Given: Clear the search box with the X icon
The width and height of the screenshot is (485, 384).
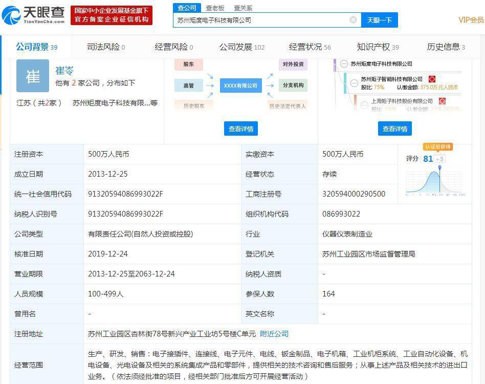Looking at the screenshot, I should 353,20.
